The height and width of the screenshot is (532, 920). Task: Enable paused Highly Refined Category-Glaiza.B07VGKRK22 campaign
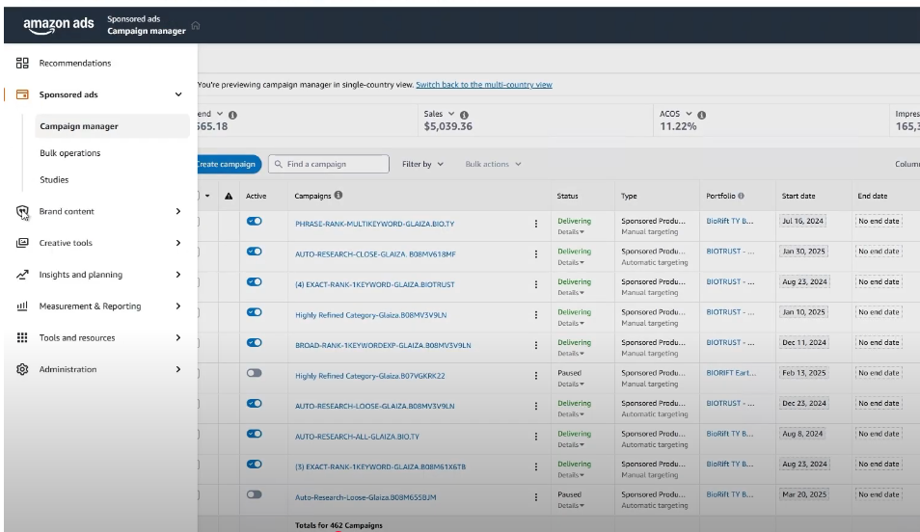[254, 373]
